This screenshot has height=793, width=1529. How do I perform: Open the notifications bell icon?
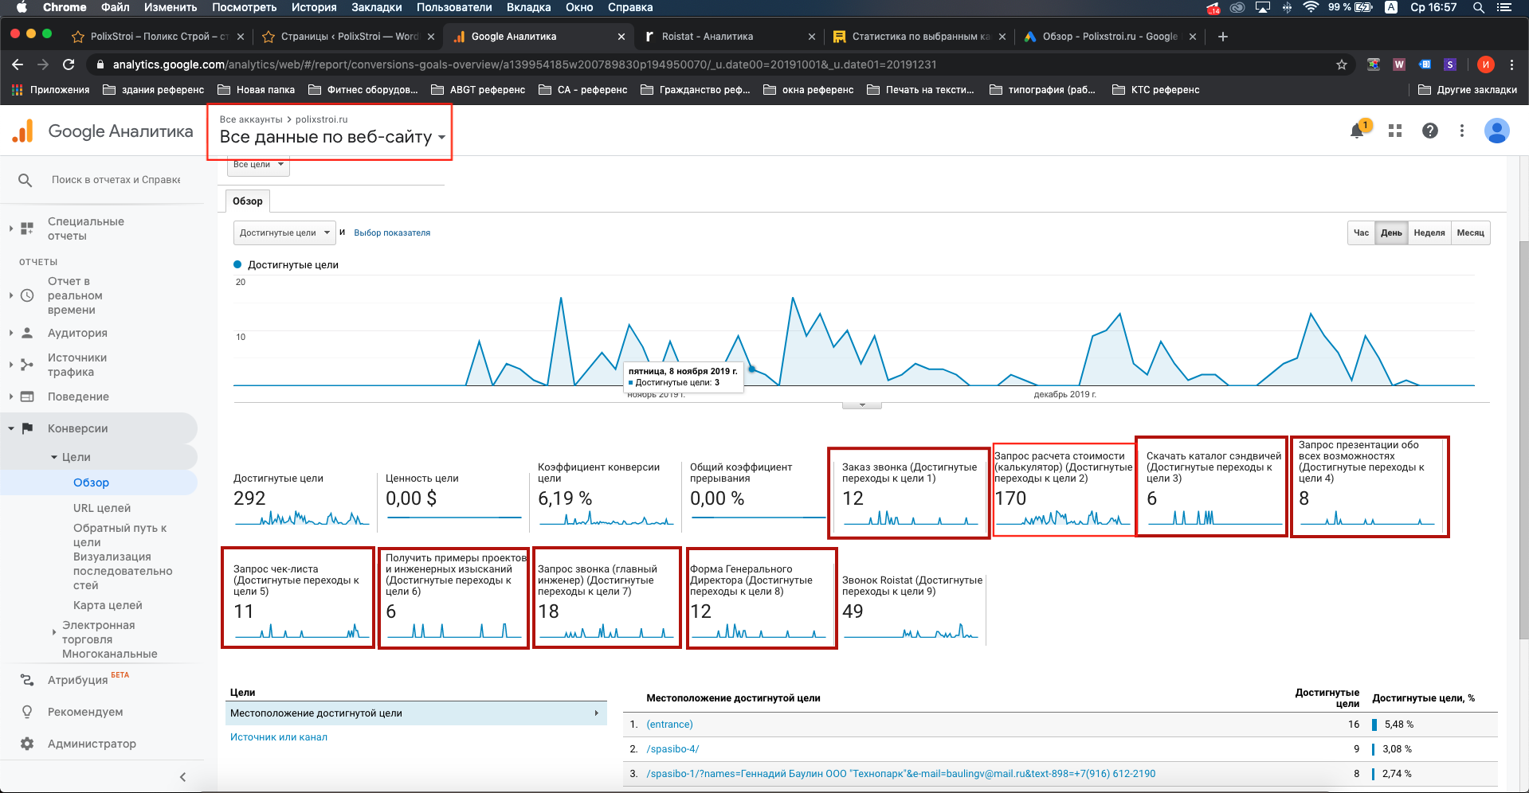(1357, 131)
